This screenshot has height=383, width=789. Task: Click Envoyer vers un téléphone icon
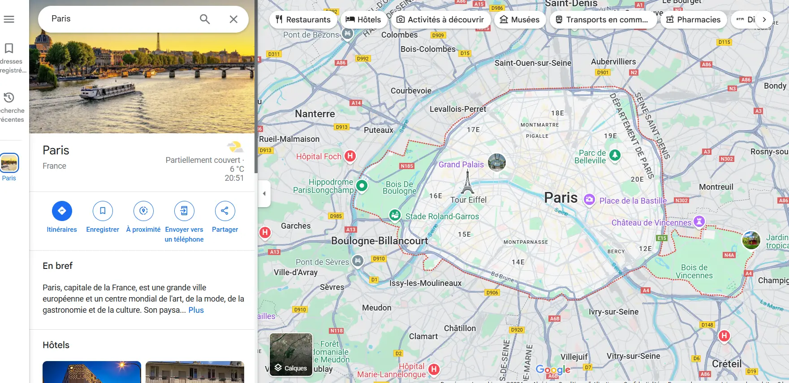pos(184,211)
